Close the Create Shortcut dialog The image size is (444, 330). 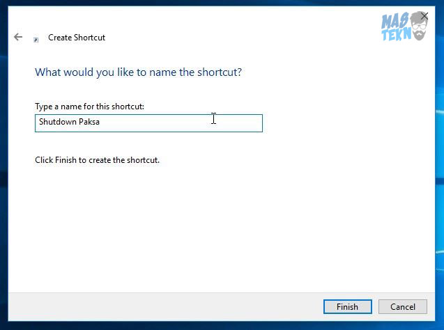click(x=424, y=16)
